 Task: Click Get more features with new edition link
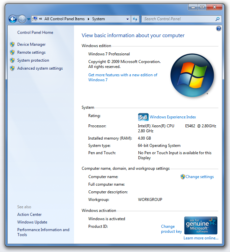point(123,77)
